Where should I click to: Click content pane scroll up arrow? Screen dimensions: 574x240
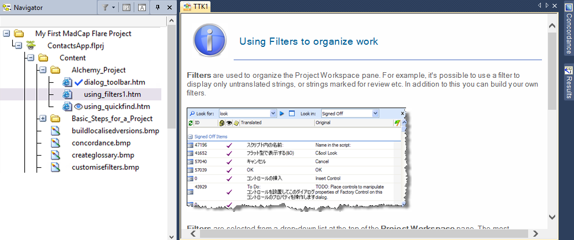(552, 25)
